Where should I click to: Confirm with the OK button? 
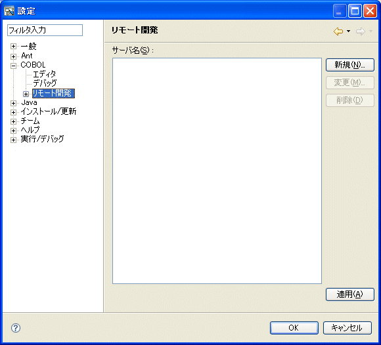[294, 328]
